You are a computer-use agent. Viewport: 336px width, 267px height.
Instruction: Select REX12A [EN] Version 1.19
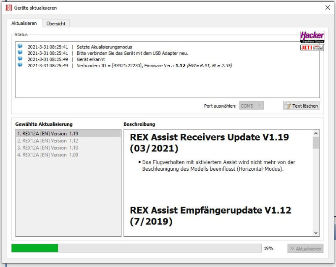(68, 134)
